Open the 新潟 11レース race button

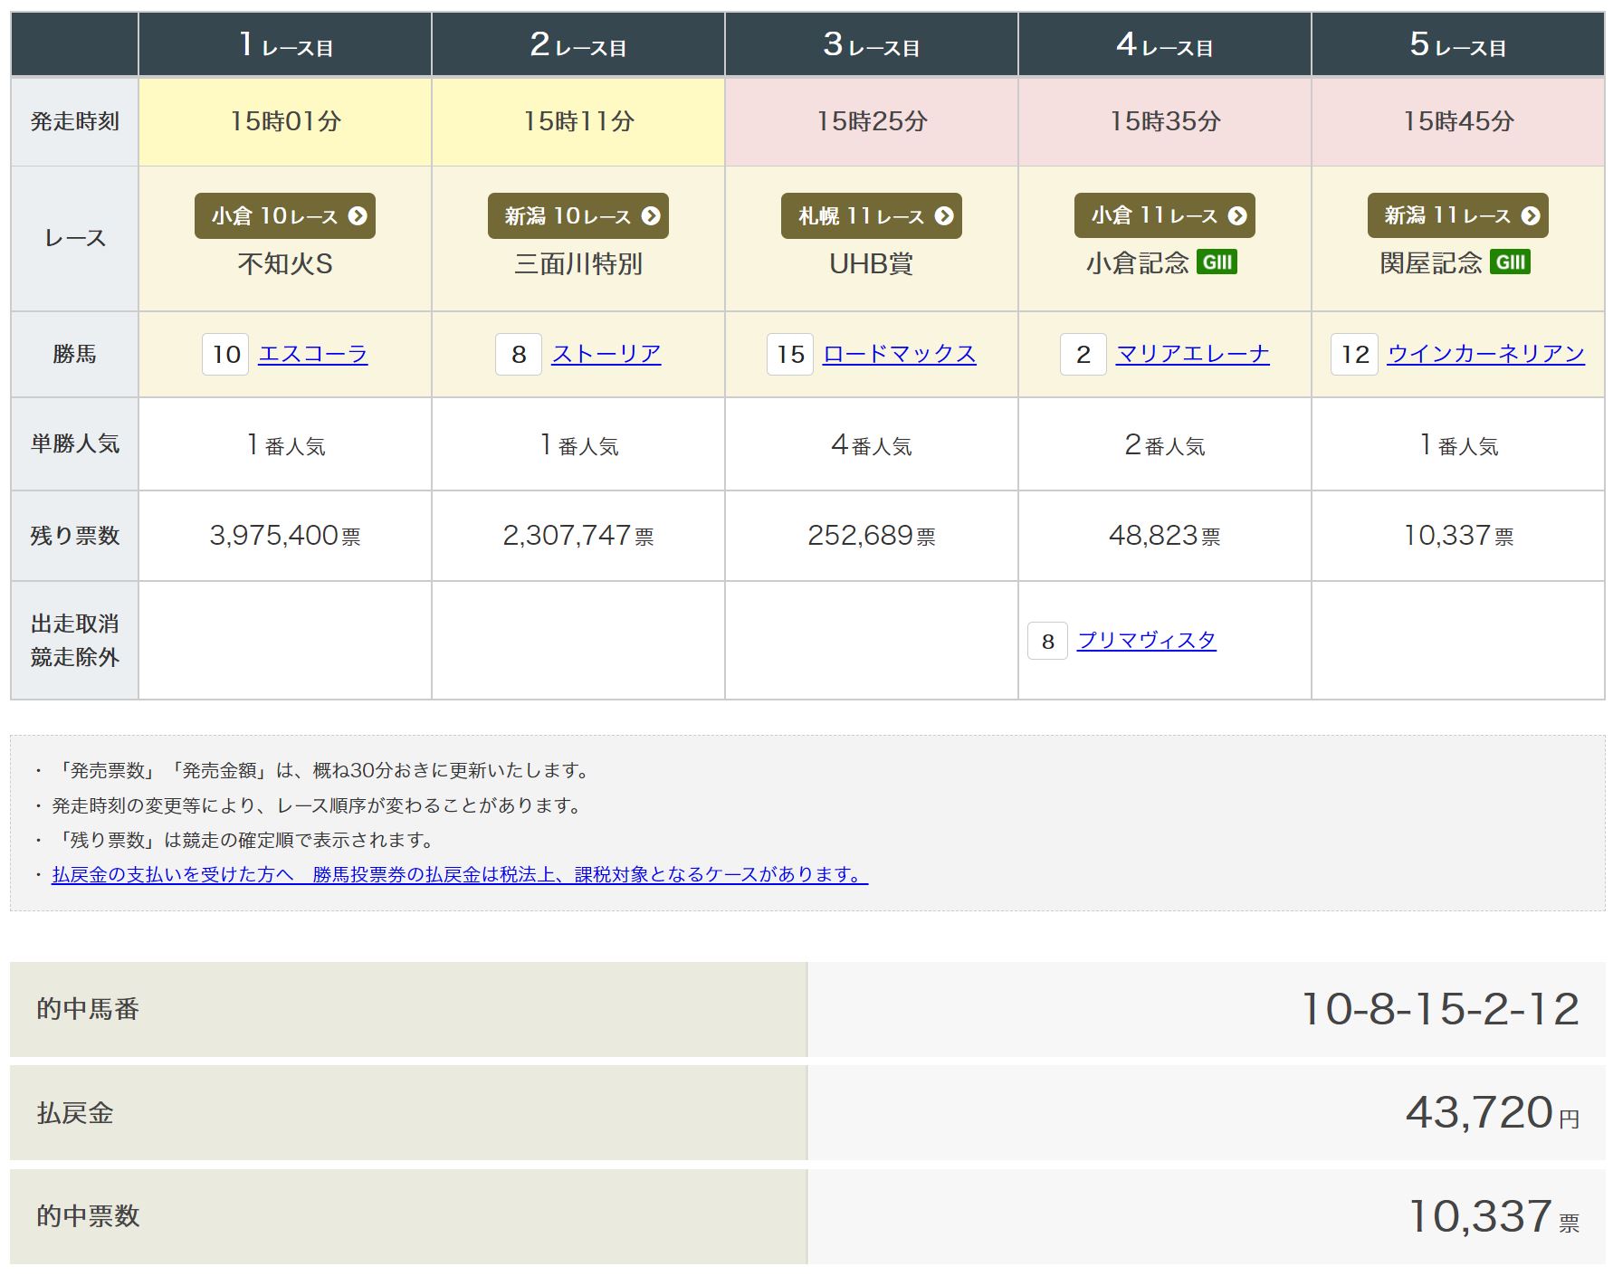(x=1457, y=216)
